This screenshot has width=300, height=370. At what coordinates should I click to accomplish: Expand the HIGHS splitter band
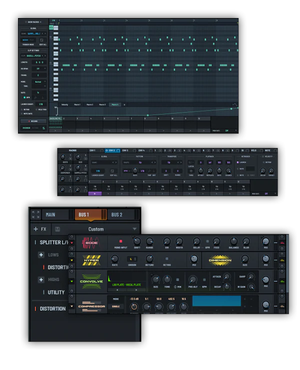coord(41,279)
